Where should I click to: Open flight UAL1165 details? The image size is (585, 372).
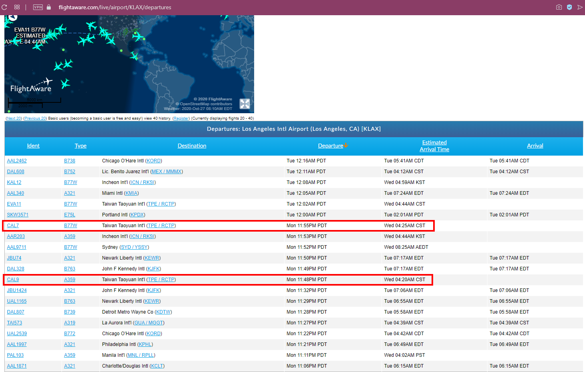[x=17, y=301]
